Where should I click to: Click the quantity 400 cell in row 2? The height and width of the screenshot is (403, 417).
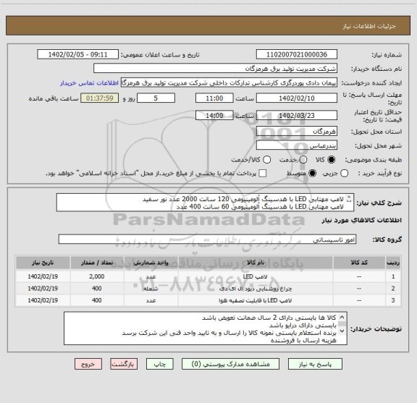(97, 289)
